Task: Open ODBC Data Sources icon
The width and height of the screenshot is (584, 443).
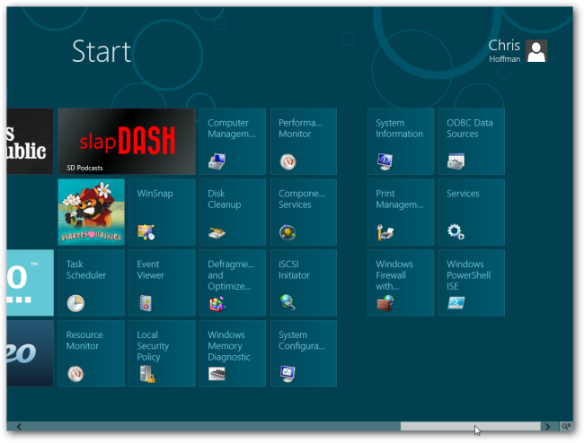Action: (456, 161)
